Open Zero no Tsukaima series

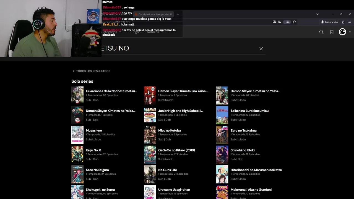[244, 130]
